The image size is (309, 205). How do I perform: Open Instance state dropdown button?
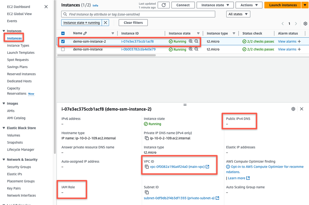(x=215, y=5)
